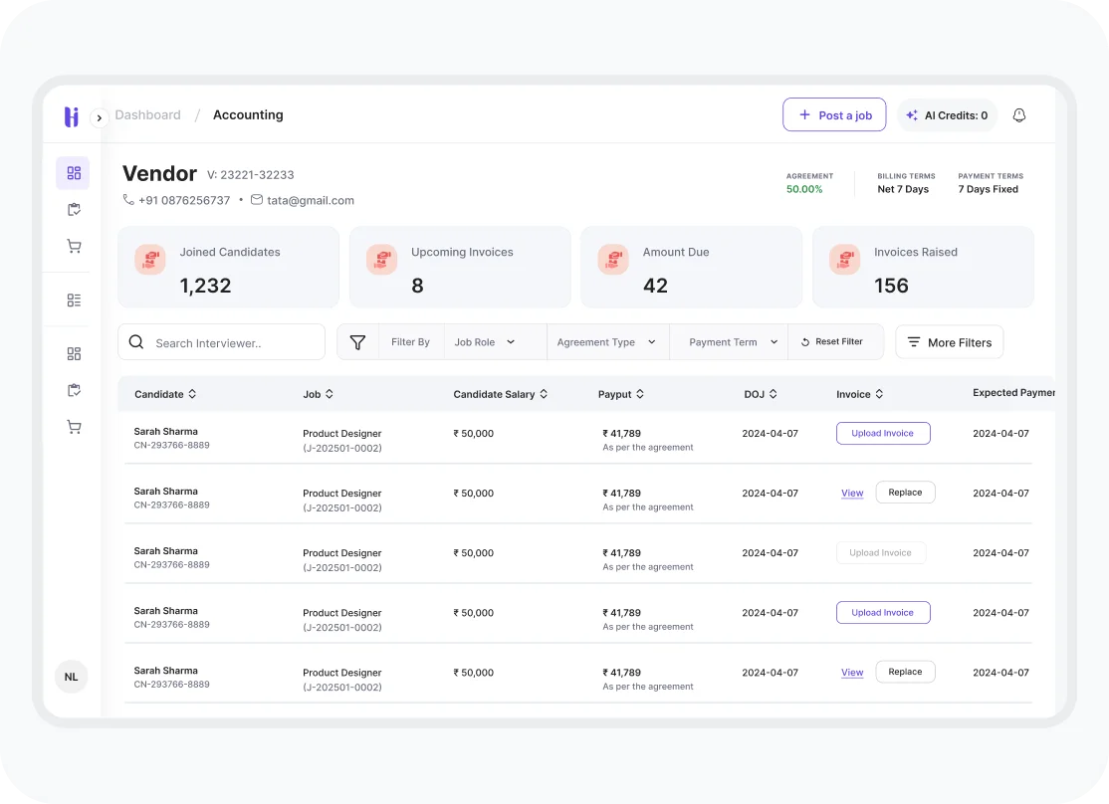
Task: Expand the sidebar with the arrow toggle
Action: click(100, 117)
